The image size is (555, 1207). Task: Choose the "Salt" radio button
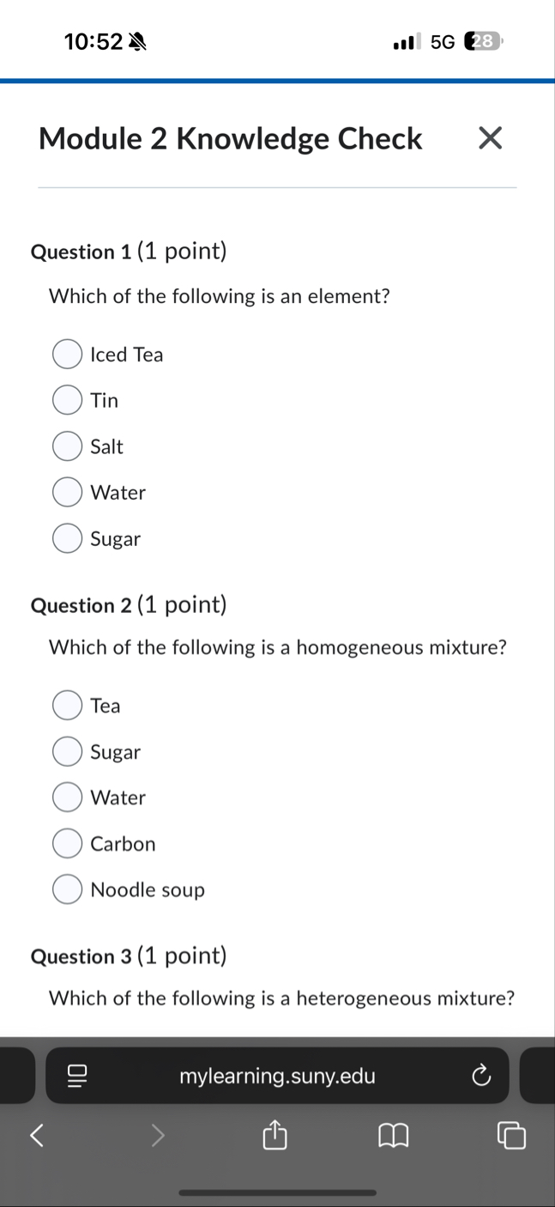point(67,446)
